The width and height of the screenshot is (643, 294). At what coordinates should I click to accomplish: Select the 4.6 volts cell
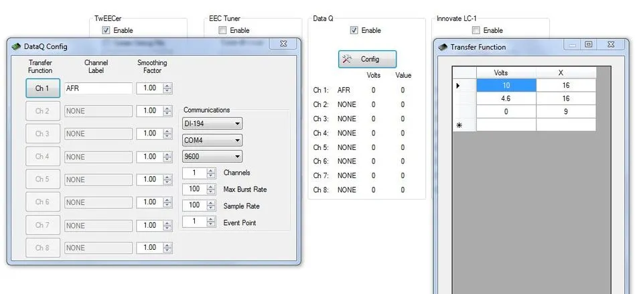tap(506, 99)
